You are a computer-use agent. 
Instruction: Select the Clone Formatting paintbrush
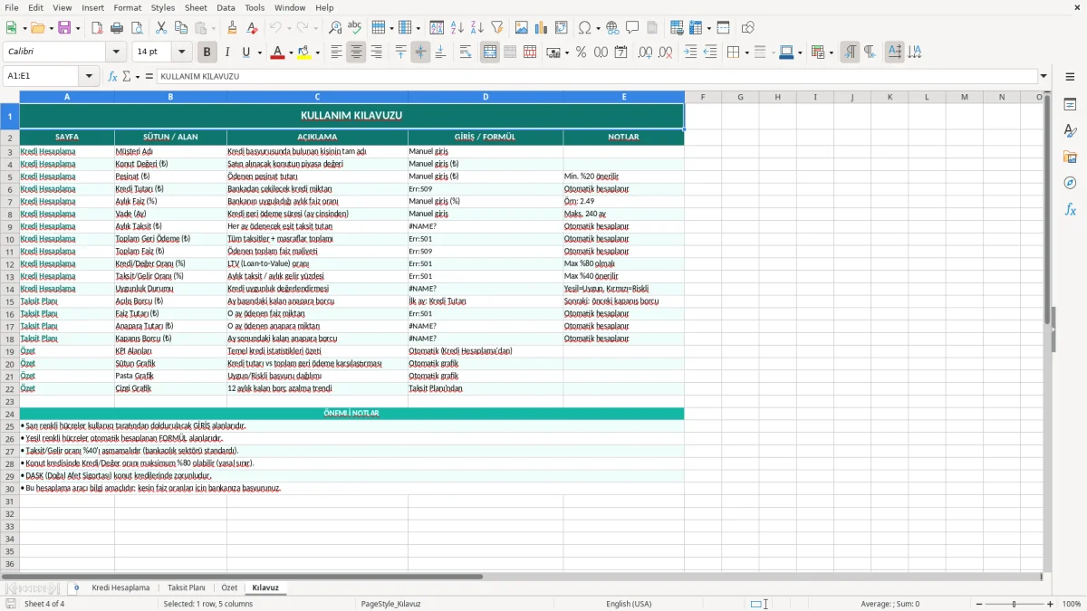(x=233, y=28)
